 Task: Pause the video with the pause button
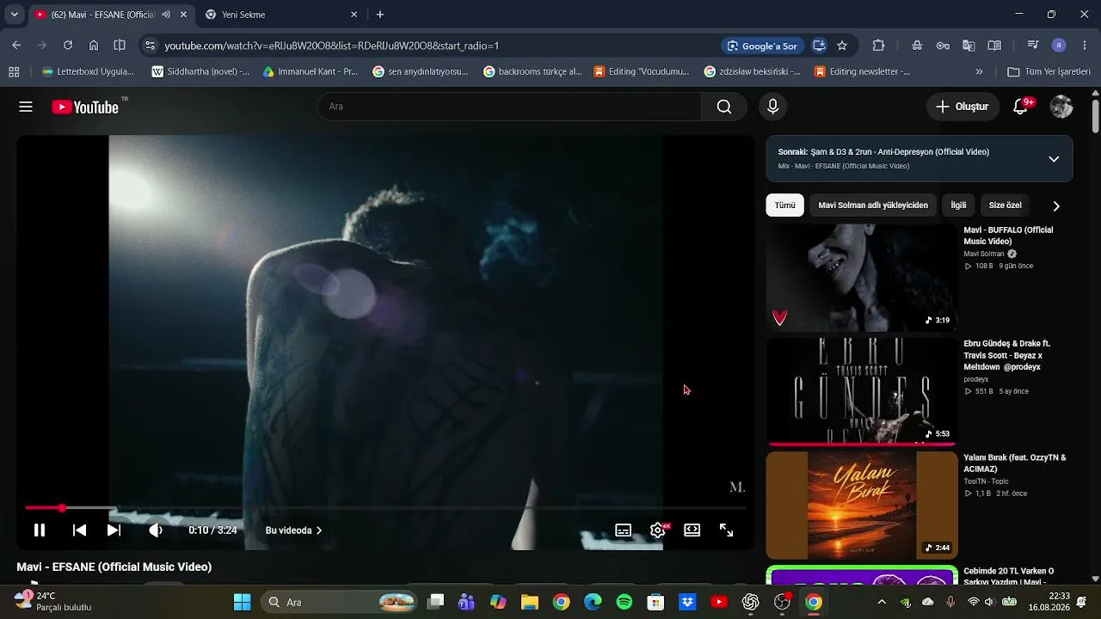pyautogui.click(x=40, y=530)
